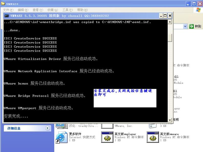Open the 文件(F) menu
Image resolution: width=203 pixels, height=152 pixels.
point(8,10)
